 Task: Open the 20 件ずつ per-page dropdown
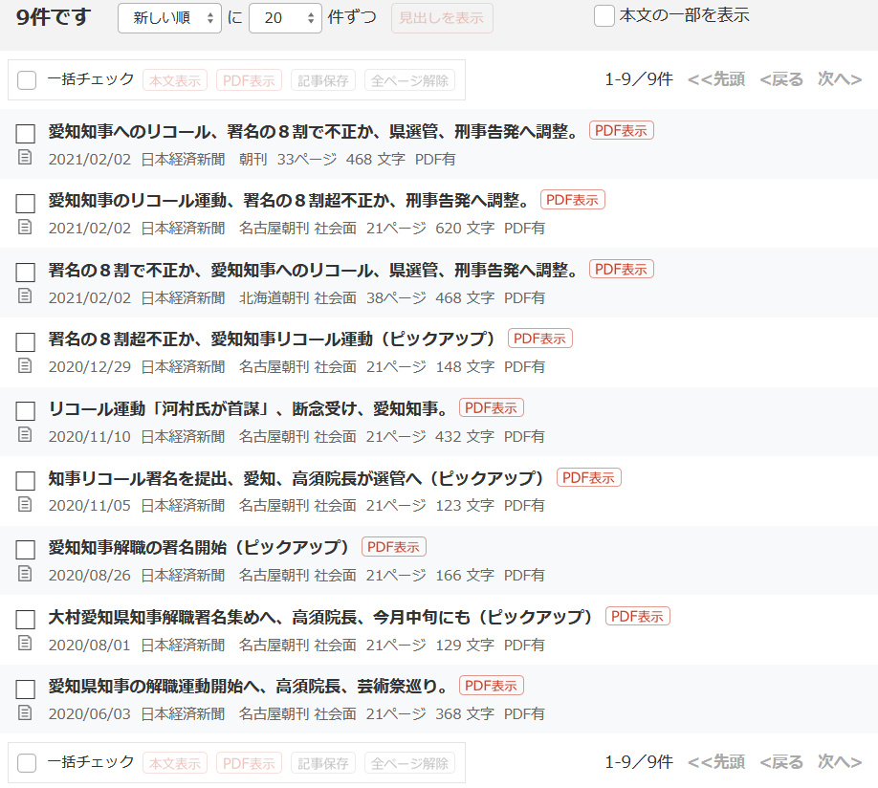tap(284, 18)
